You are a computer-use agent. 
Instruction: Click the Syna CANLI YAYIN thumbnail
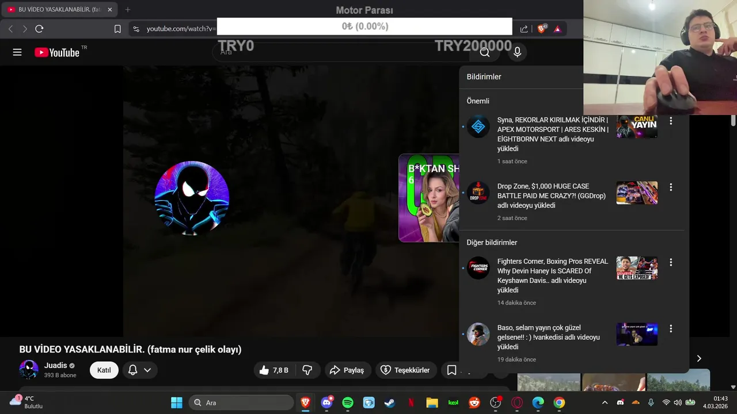[637, 126]
